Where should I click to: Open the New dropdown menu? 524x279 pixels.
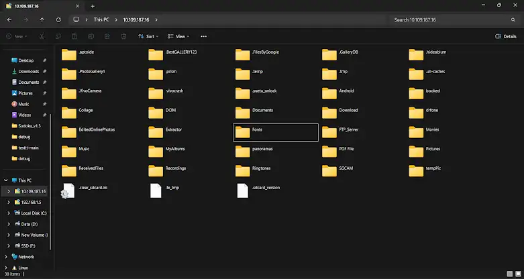17,36
